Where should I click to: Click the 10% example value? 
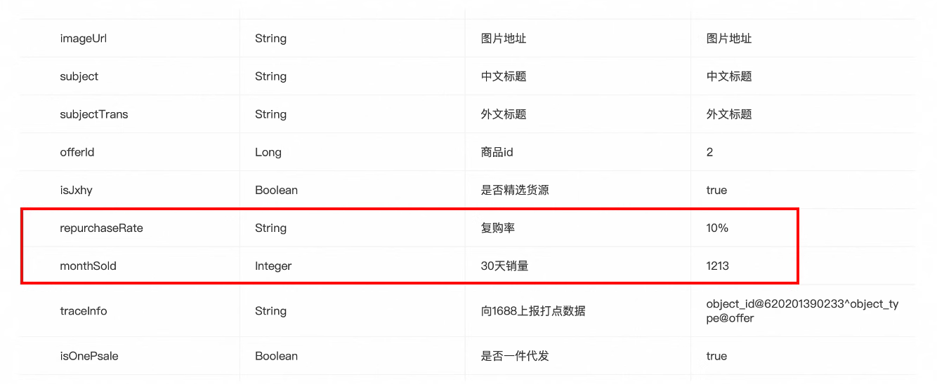[x=717, y=228]
